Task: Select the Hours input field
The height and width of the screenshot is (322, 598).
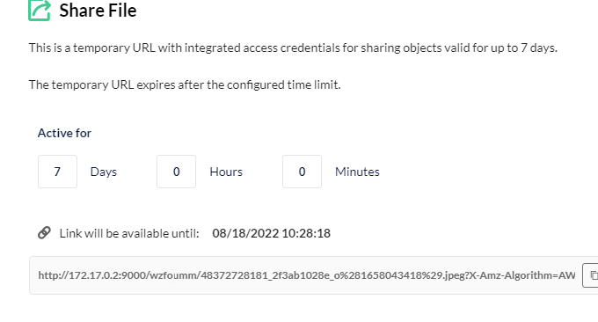Action: (x=176, y=172)
